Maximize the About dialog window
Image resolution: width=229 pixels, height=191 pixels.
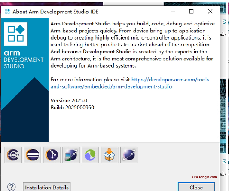point(191,12)
